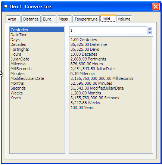The width and height of the screenshot is (162, 165).
Task: Click the 52,596,000.00 Minutes result
Action: (91, 83)
